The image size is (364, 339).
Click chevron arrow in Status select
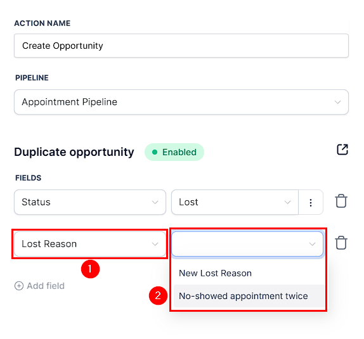pos(155,202)
